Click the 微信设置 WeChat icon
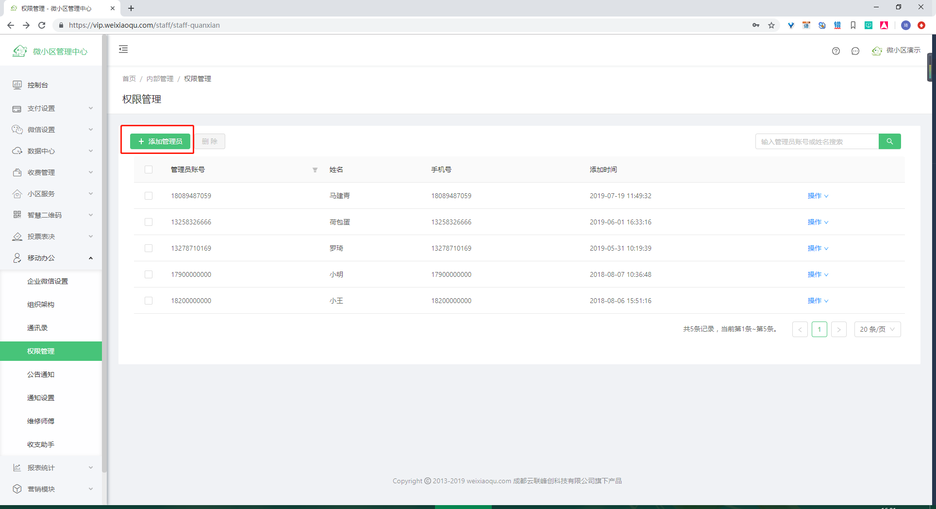 (17, 130)
